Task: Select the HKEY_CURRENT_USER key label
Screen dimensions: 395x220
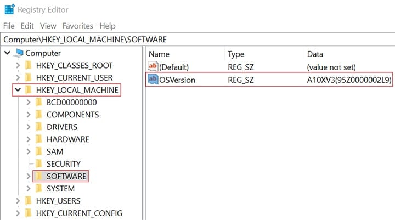Action: pos(74,77)
